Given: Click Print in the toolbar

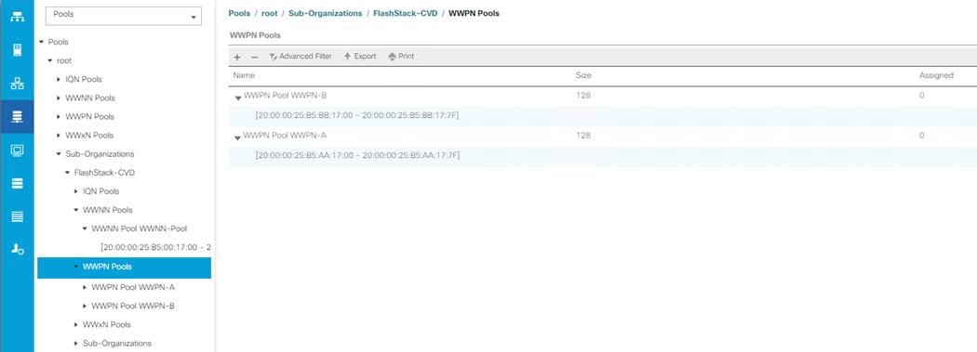Looking at the screenshot, I should pyautogui.click(x=401, y=56).
